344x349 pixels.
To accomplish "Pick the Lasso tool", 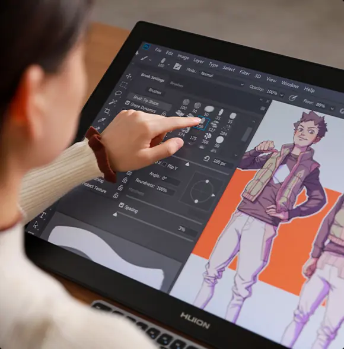I will [118, 93].
